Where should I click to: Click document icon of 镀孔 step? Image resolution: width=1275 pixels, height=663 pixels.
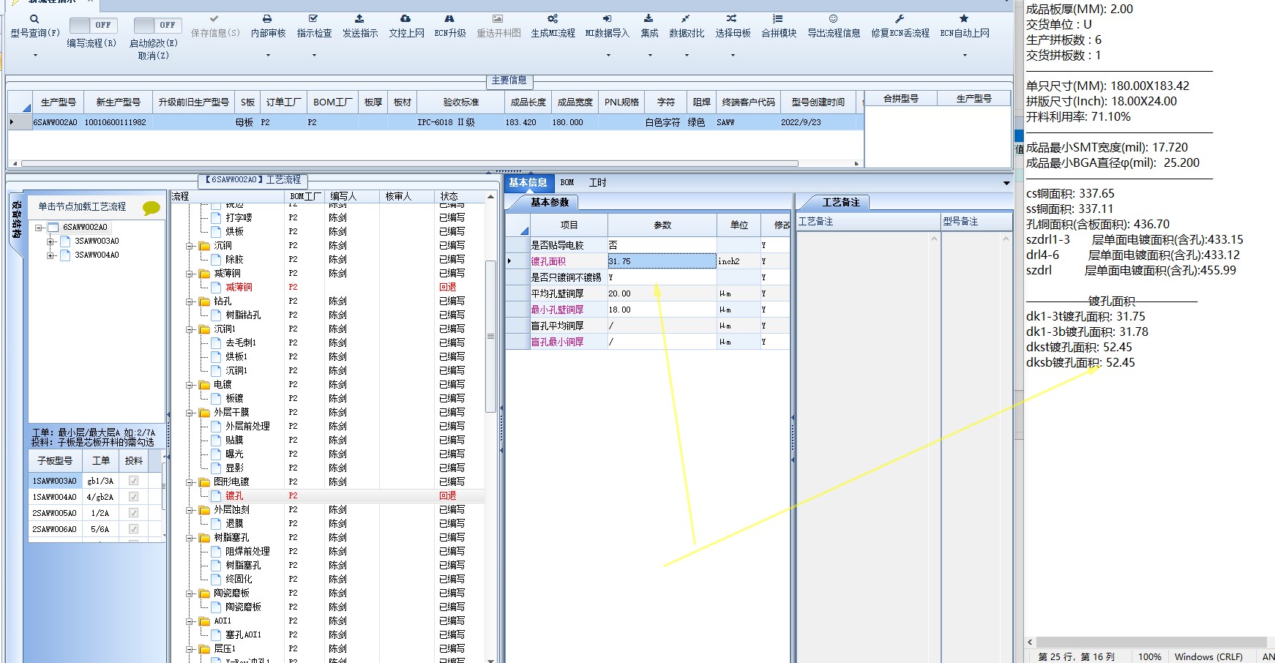coord(216,496)
